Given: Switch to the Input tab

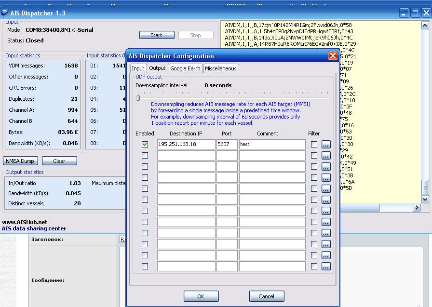Looking at the screenshot, I should 138,68.
